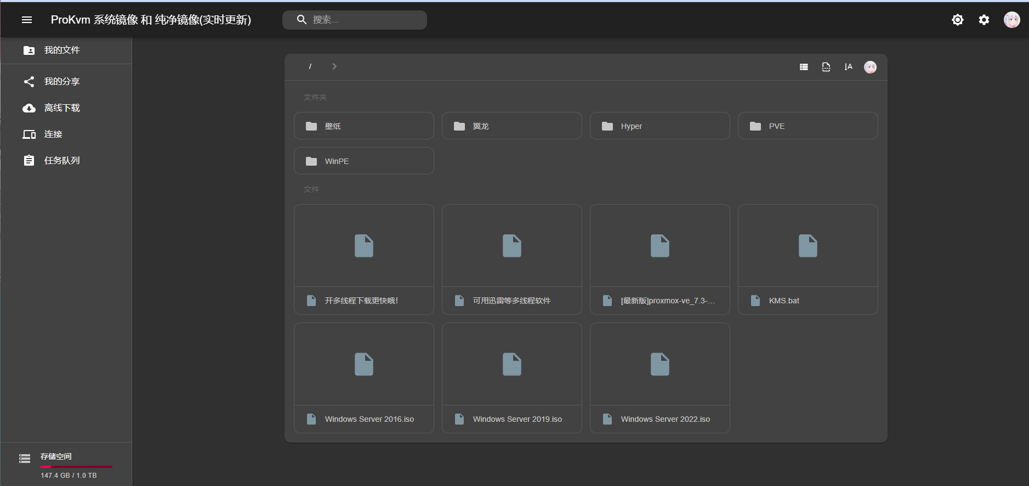The image size is (1029, 486).
Task: Click the search magnifier icon
Action: click(302, 20)
